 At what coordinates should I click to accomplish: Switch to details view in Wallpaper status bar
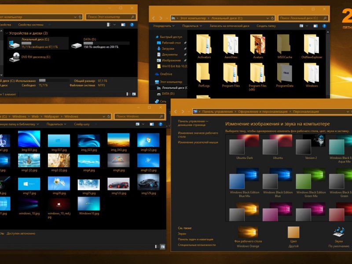pos(157,247)
